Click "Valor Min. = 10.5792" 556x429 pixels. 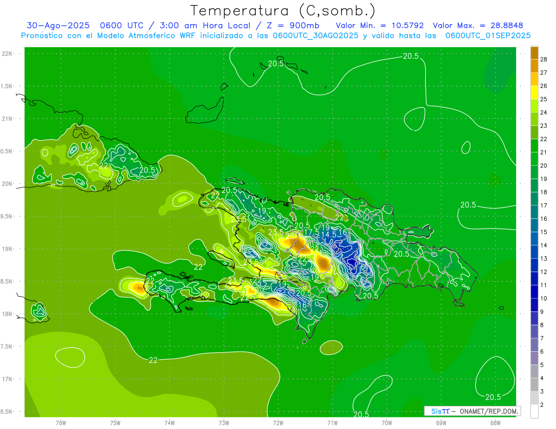tap(380, 25)
